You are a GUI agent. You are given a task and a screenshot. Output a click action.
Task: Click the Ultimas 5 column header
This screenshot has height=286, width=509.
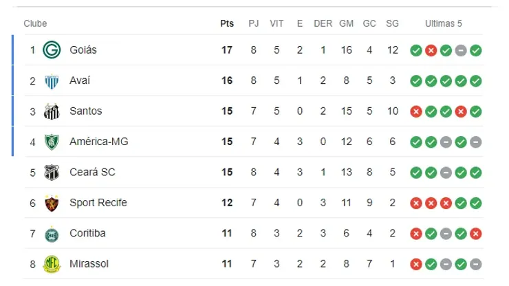coord(444,23)
